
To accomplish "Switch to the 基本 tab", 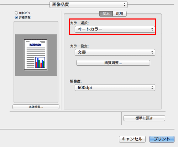I will tap(106, 14).
